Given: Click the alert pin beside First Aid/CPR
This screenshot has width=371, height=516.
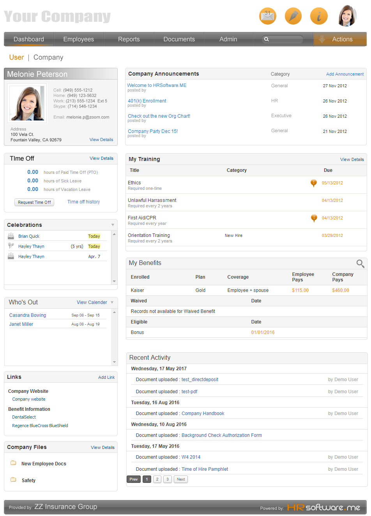Looking at the screenshot, I should 314,218.
